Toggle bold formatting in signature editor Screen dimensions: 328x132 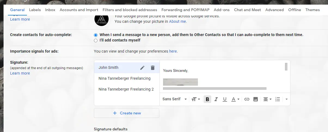click(207, 99)
